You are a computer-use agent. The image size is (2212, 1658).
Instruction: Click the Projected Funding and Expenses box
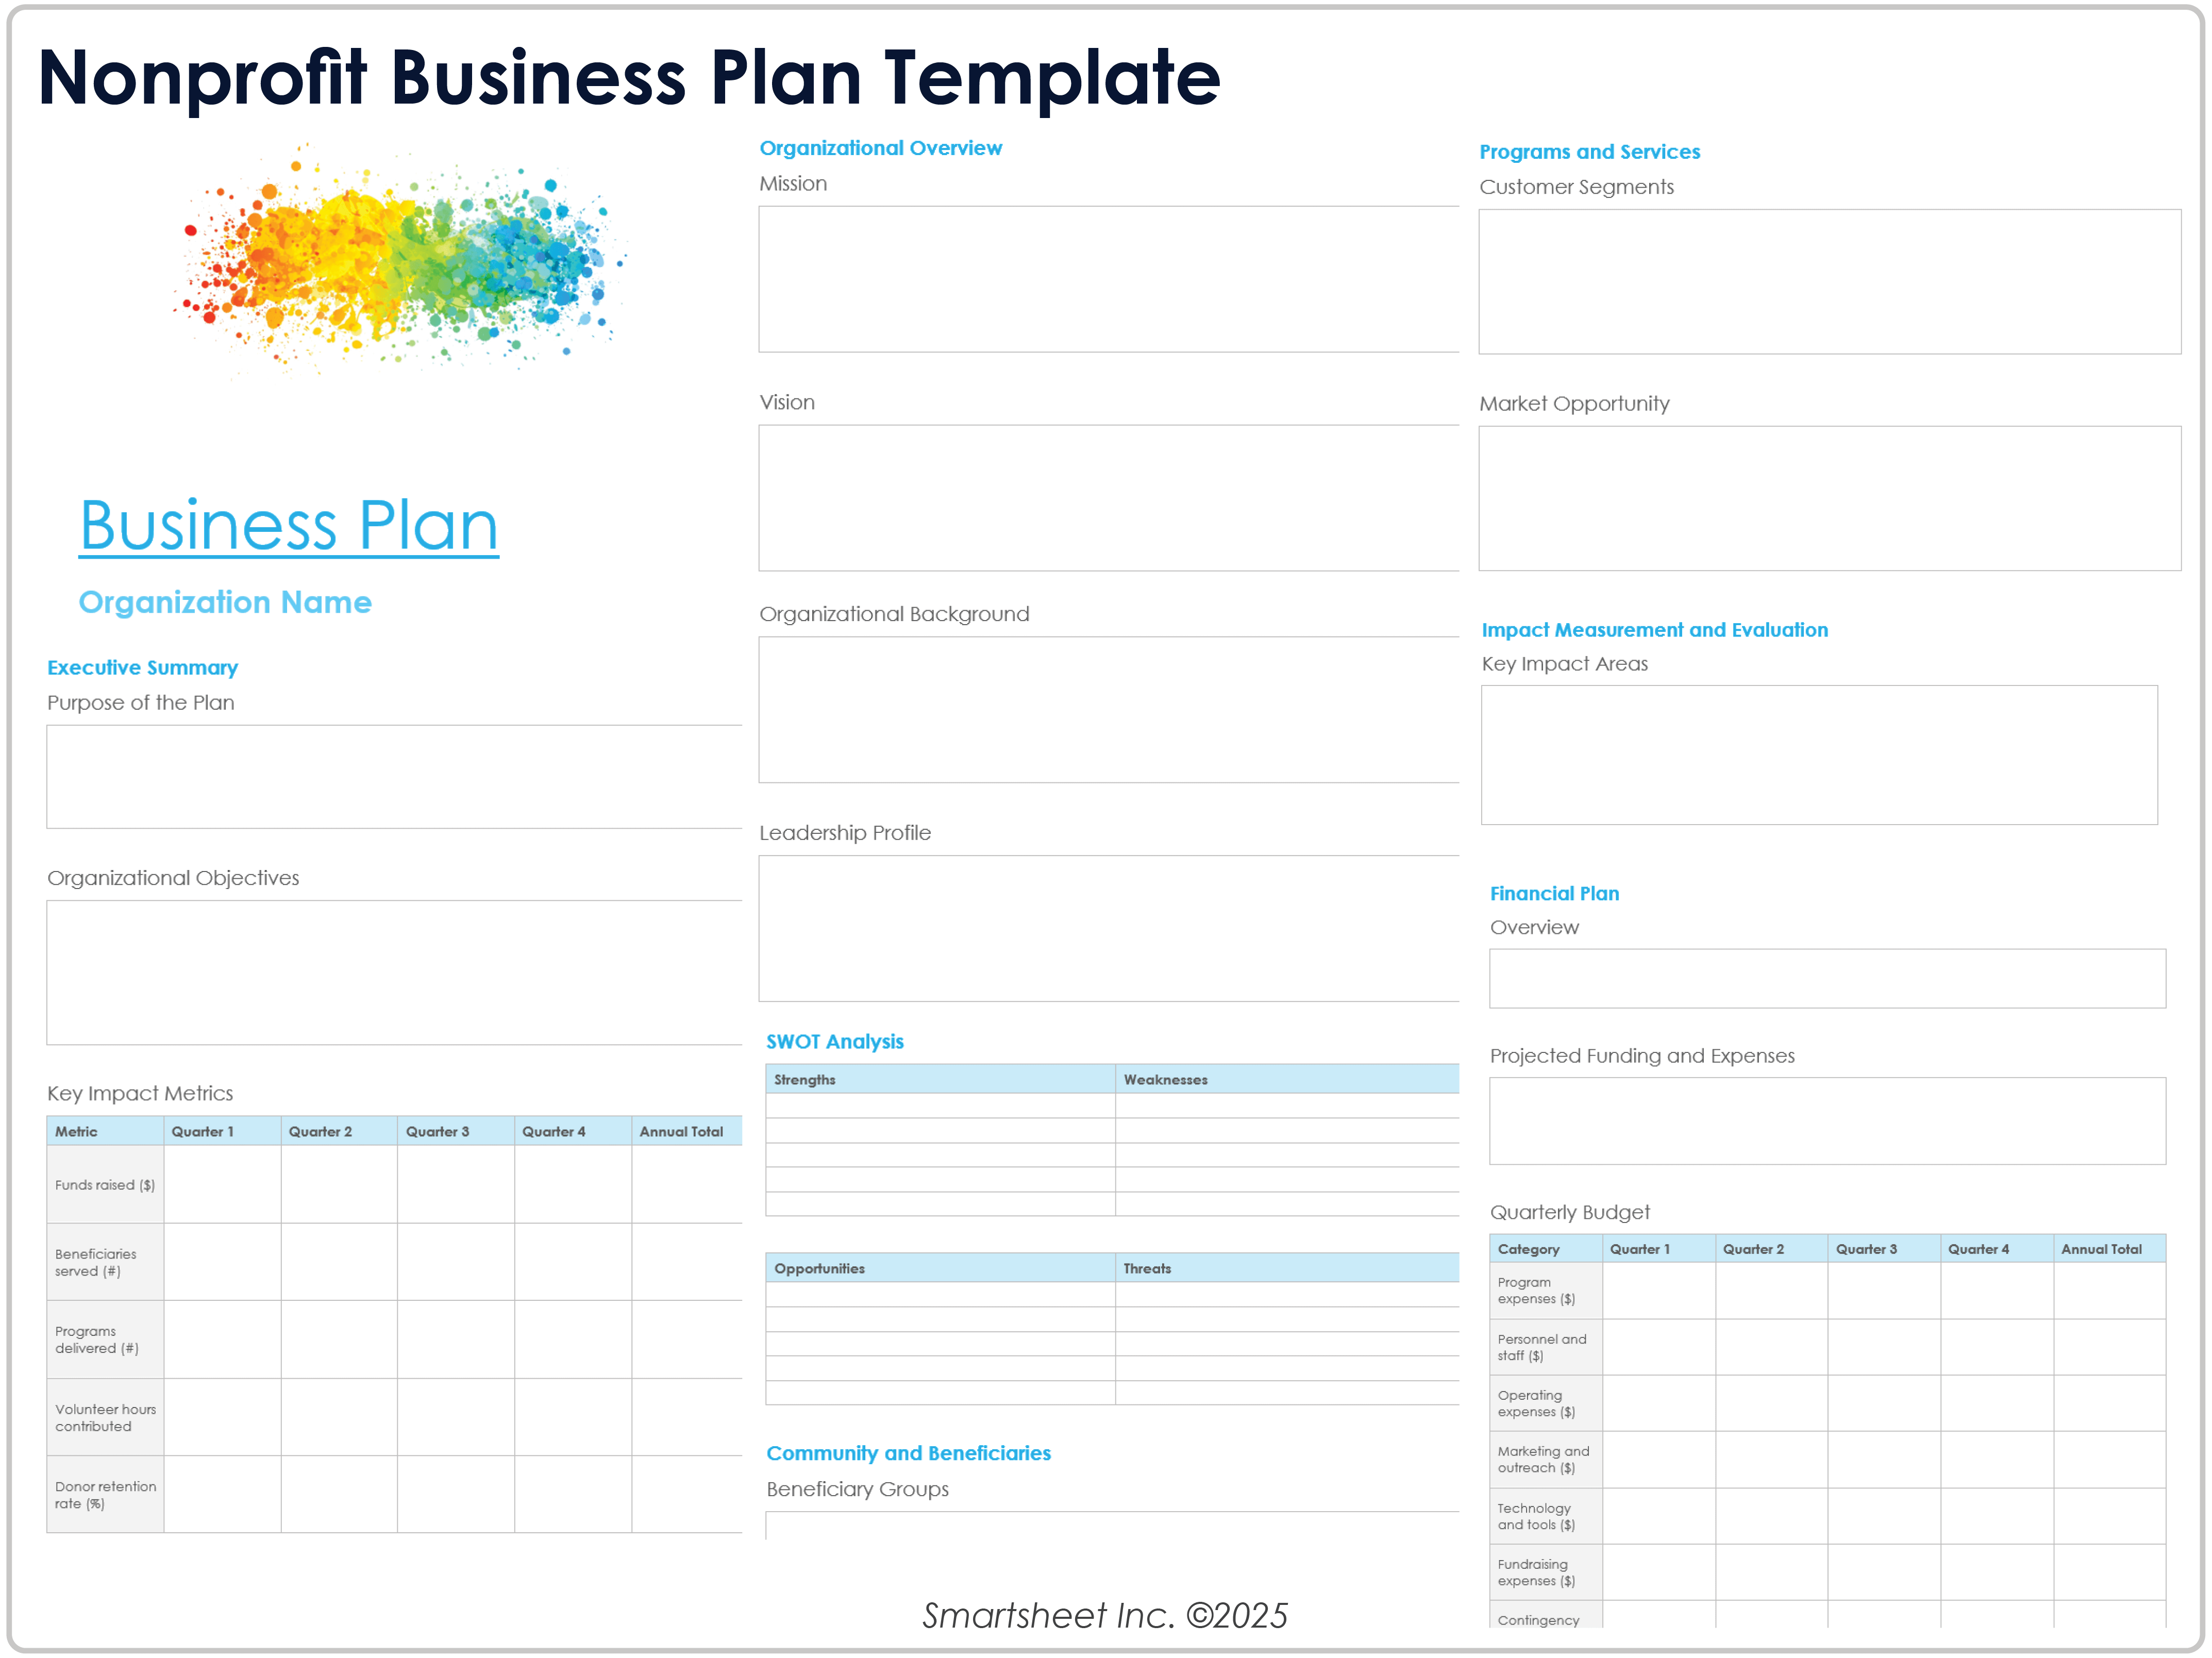click(1827, 1120)
